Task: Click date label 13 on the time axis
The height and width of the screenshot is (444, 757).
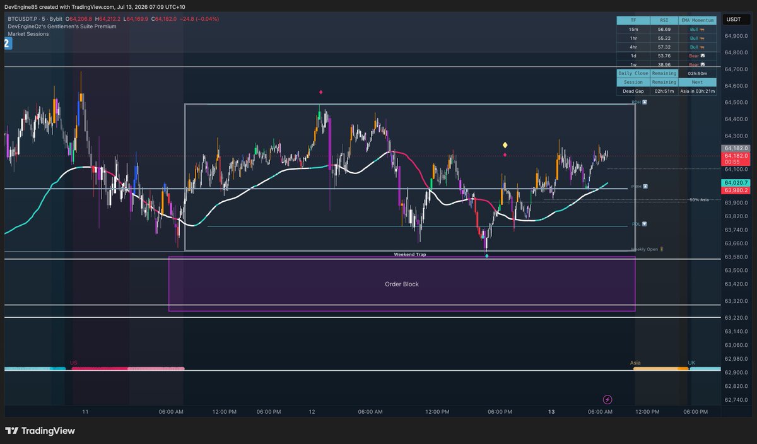Action: coord(551,412)
